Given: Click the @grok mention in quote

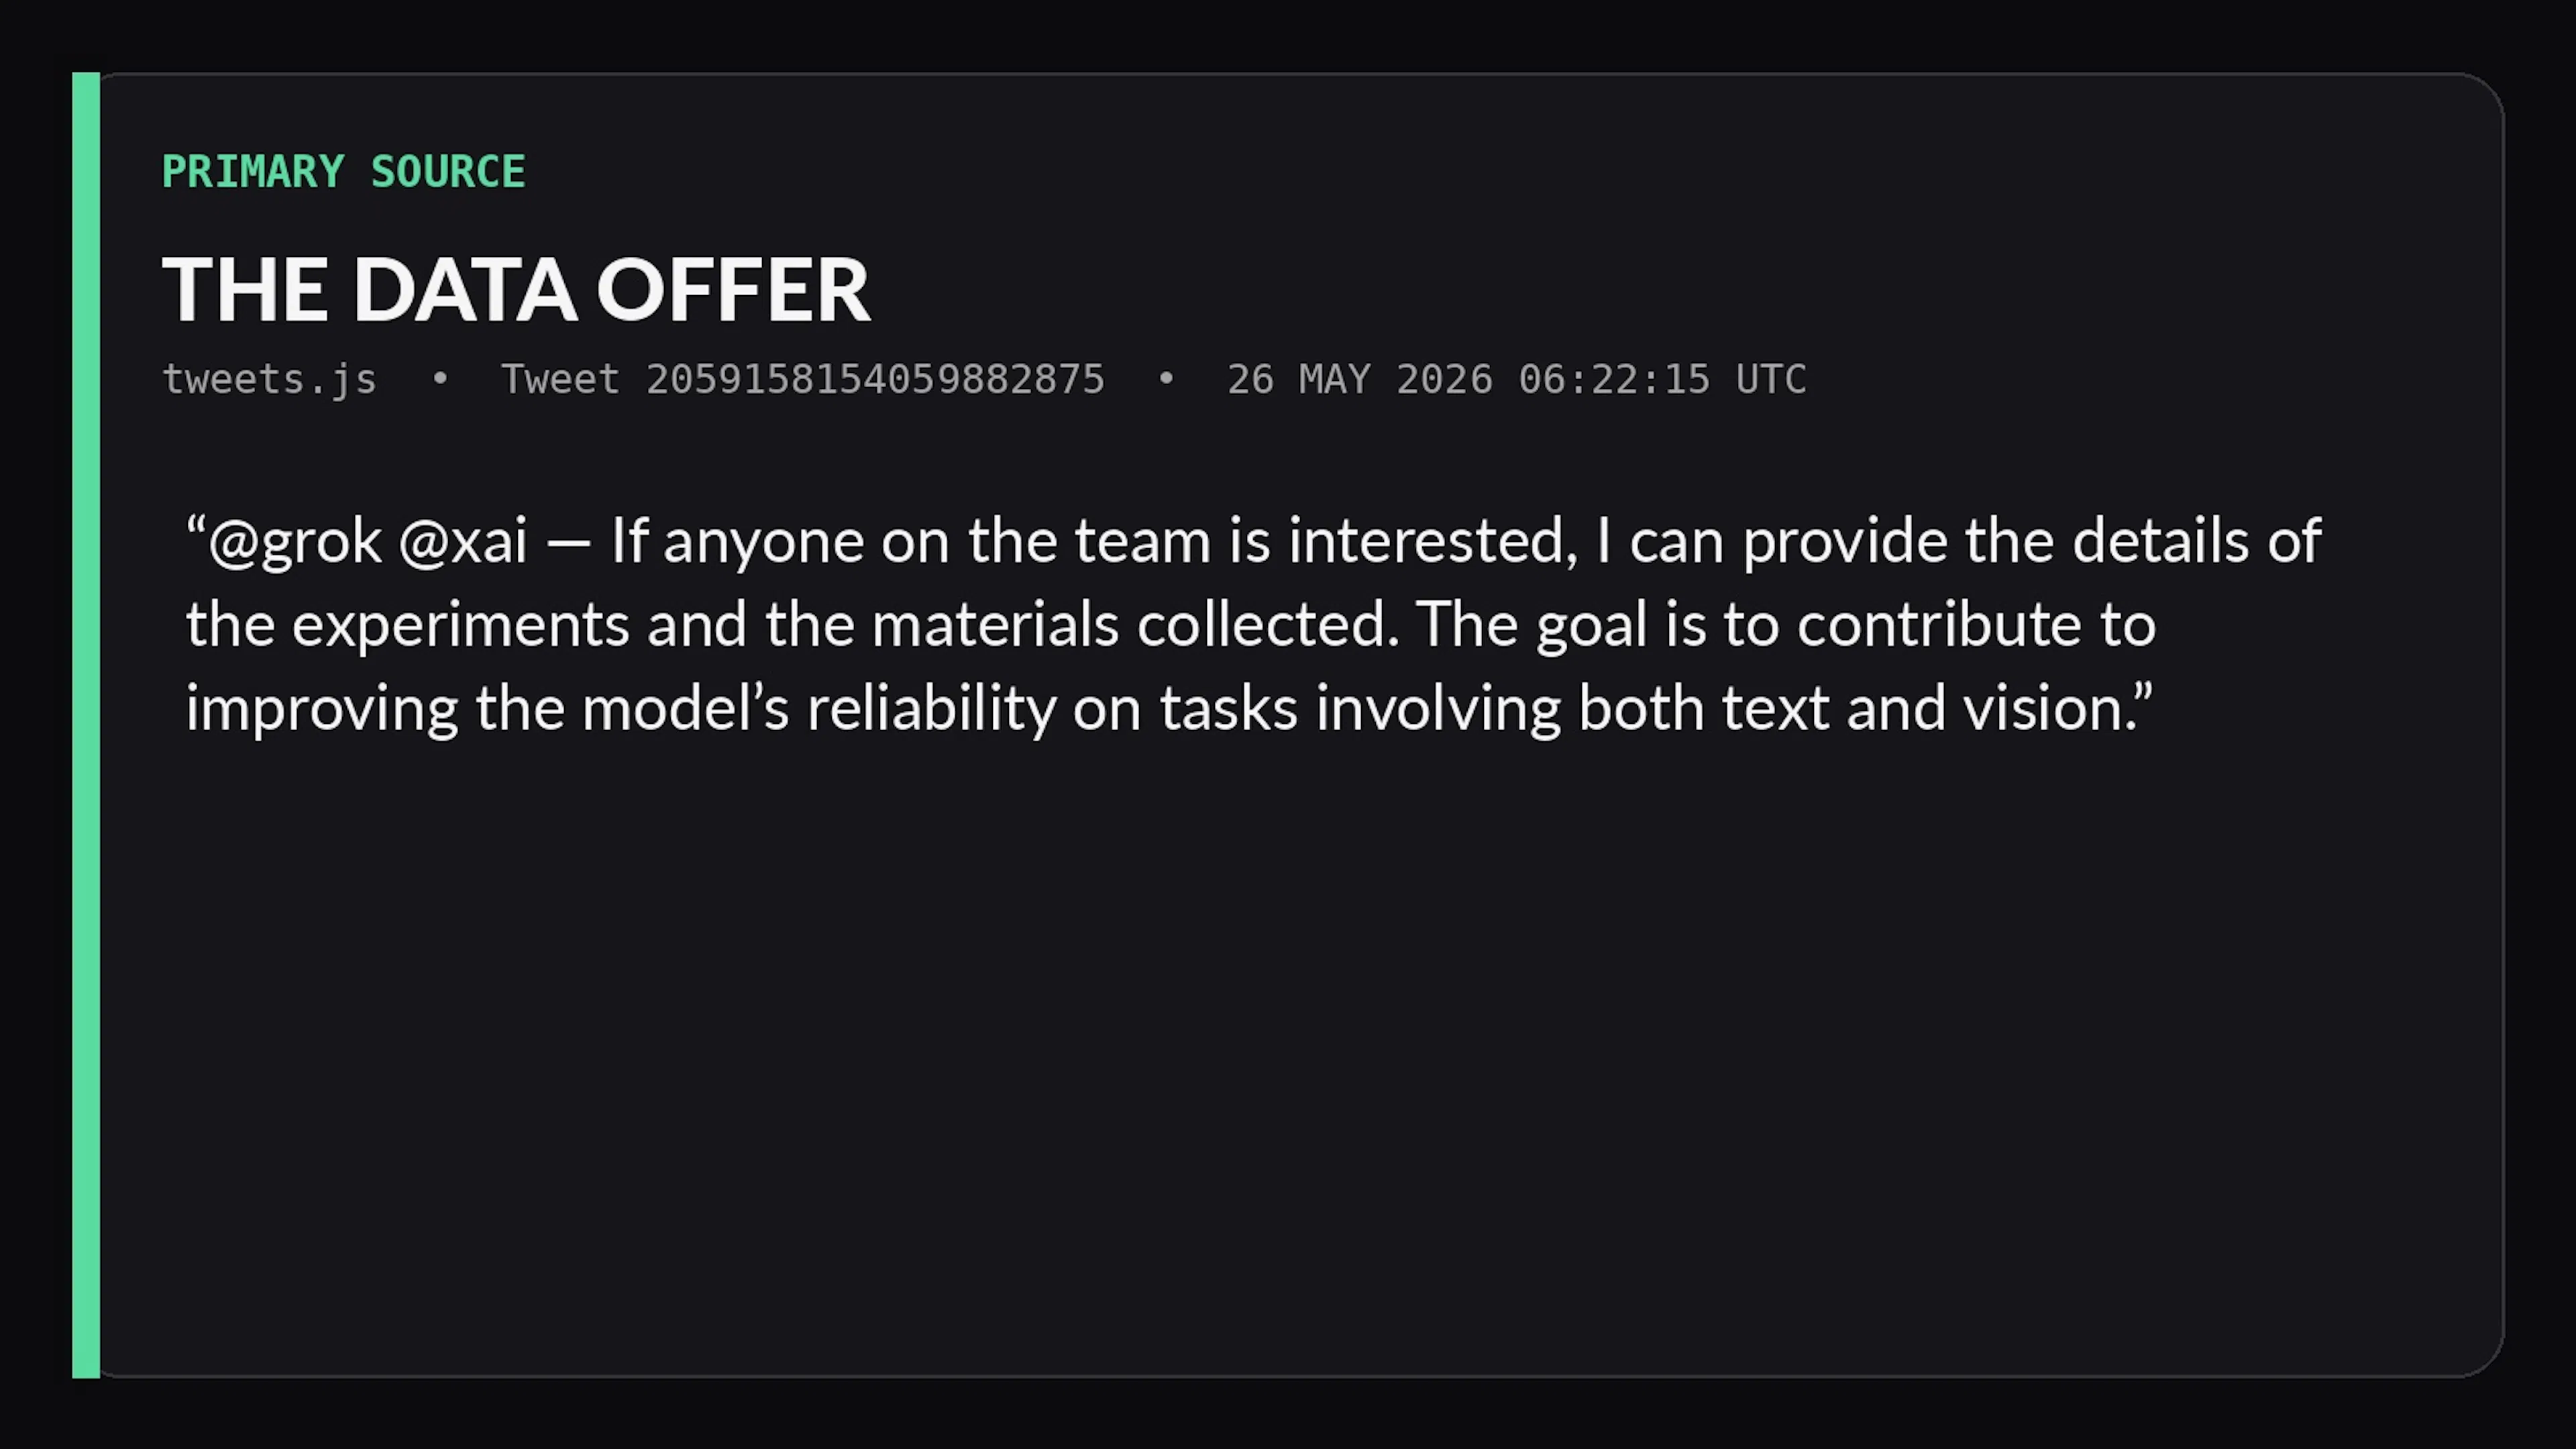Looking at the screenshot, I should 295,542.
